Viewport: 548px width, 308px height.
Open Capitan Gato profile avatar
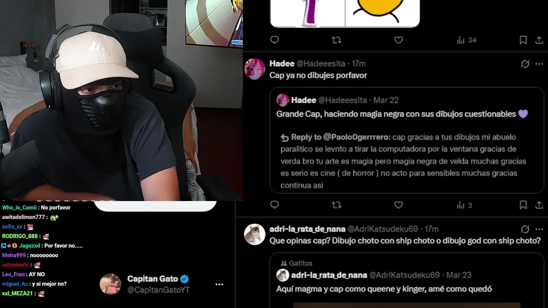(110, 284)
